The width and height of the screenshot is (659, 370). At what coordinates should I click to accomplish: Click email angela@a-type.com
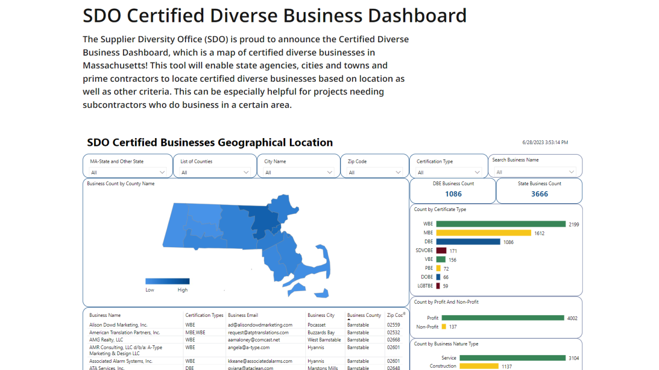249,347
